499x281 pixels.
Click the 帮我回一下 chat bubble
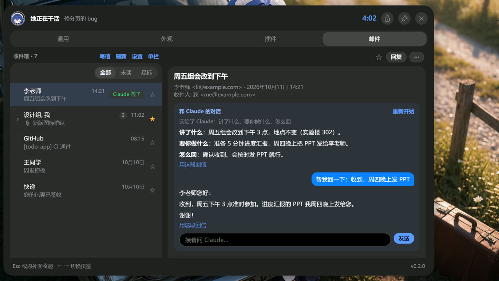363,179
